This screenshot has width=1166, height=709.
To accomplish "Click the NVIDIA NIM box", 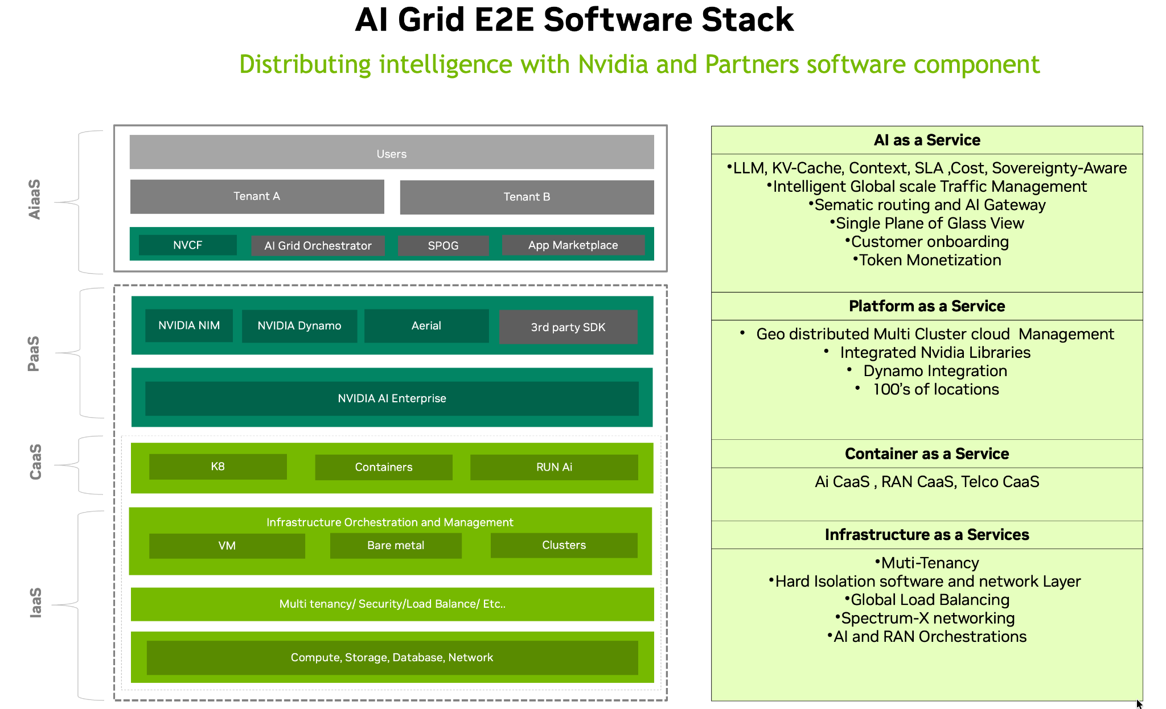I will pos(189,325).
